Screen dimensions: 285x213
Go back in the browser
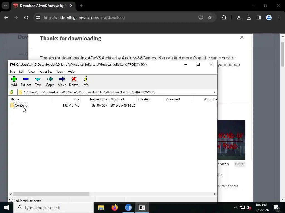pos(6,17)
